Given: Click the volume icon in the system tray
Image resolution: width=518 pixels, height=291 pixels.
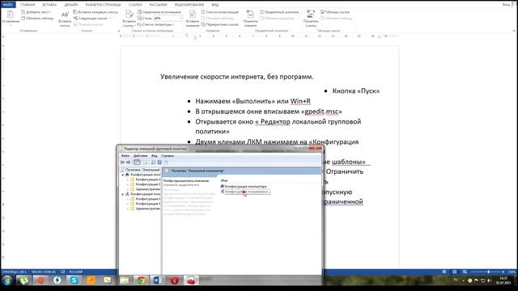Looking at the screenshot, I should 489,280.
